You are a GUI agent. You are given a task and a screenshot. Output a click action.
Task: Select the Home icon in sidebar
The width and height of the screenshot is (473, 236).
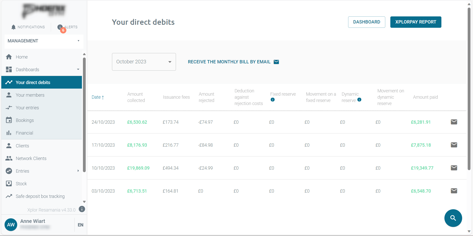point(9,57)
